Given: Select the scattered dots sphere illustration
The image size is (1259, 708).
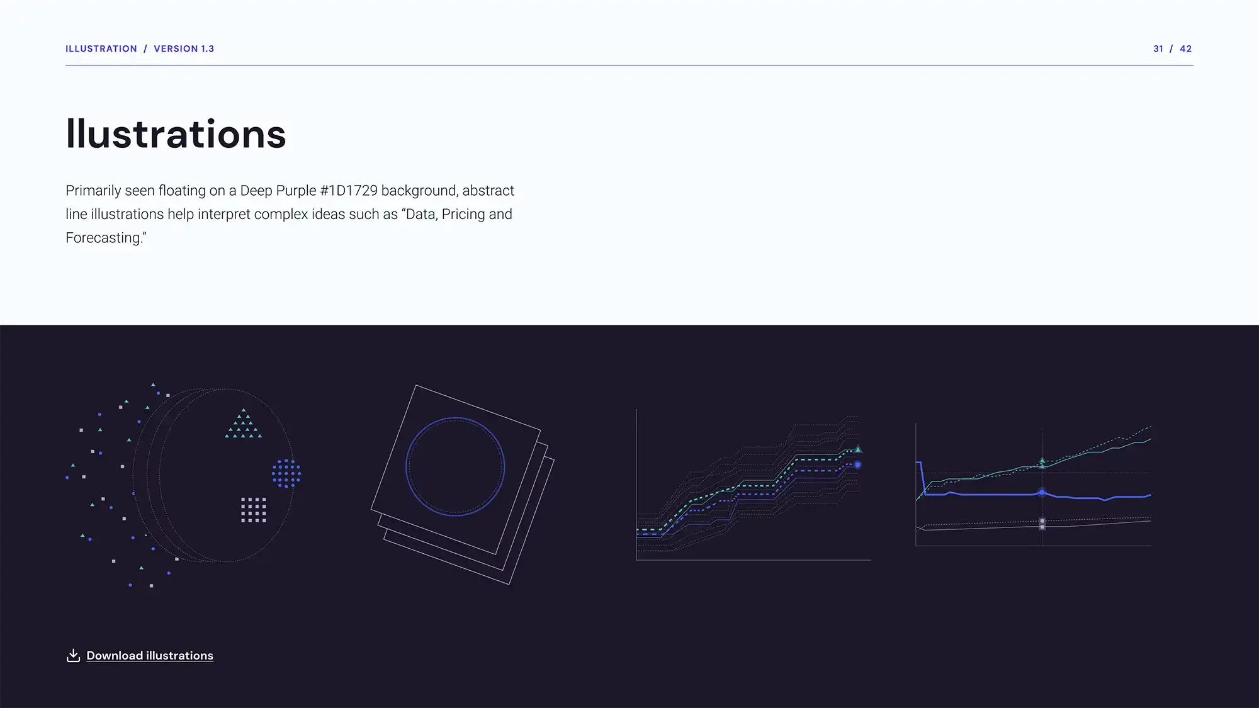Looking at the screenshot, I should [184, 485].
